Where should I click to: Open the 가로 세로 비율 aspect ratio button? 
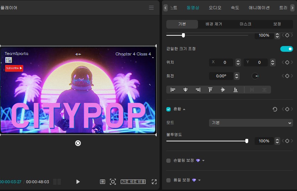[x=133, y=182]
